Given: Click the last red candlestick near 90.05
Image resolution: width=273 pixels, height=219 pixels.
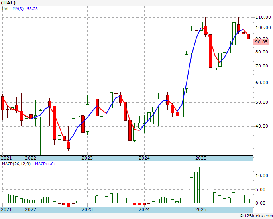Looking at the screenshot, I should click(248, 37).
